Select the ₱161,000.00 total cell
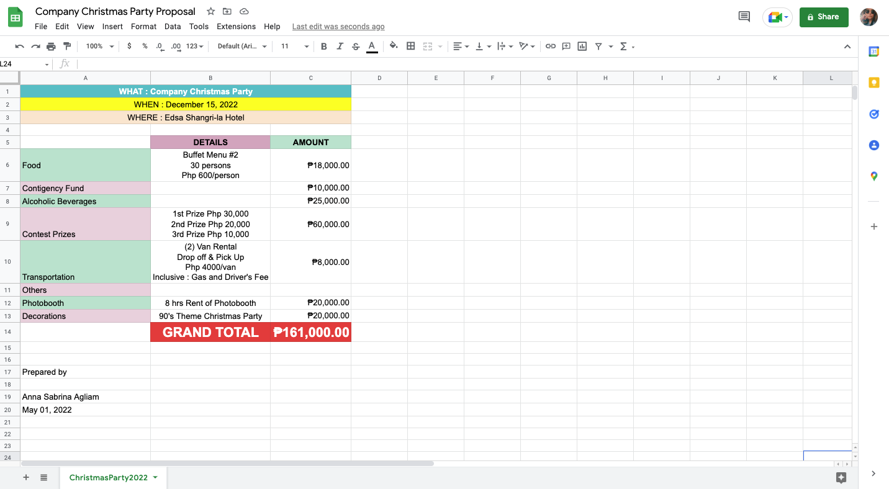889x489 pixels. pyautogui.click(x=311, y=332)
